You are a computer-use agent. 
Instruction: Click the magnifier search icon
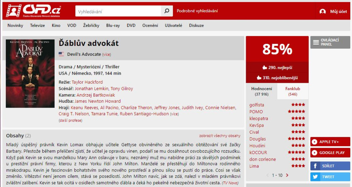point(167,11)
